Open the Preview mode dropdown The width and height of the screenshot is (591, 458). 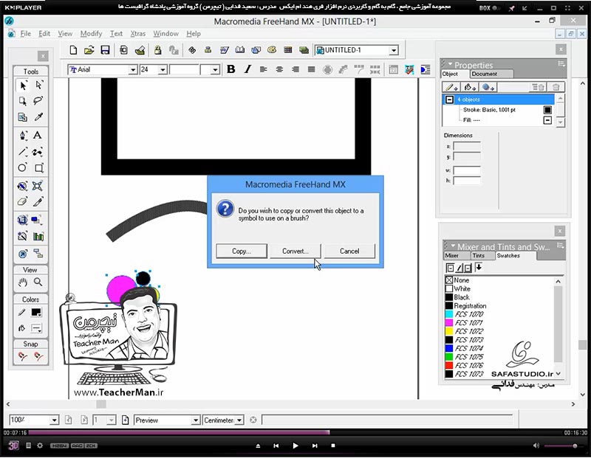pyautogui.click(x=196, y=420)
